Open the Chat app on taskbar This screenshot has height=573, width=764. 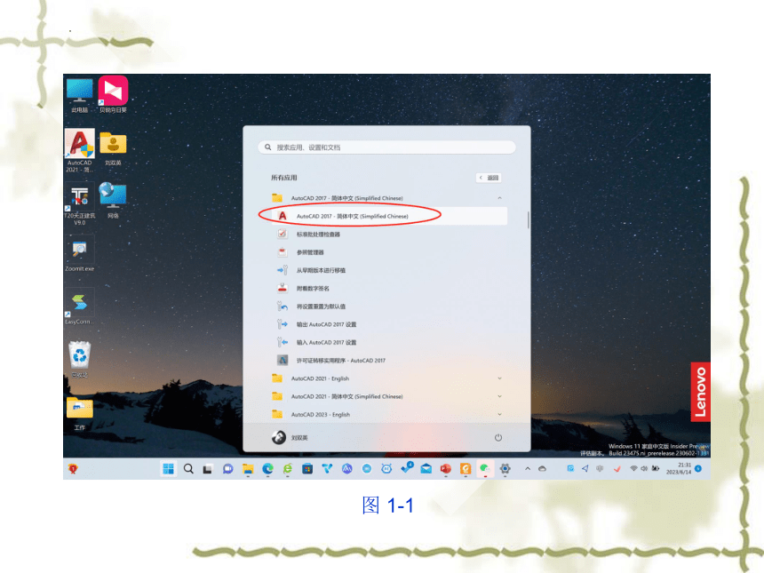pyautogui.click(x=227, y=469)
